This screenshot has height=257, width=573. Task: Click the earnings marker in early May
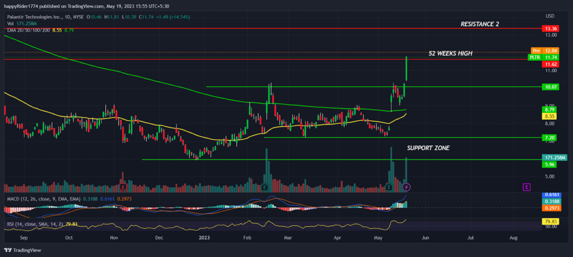(389, 187)
